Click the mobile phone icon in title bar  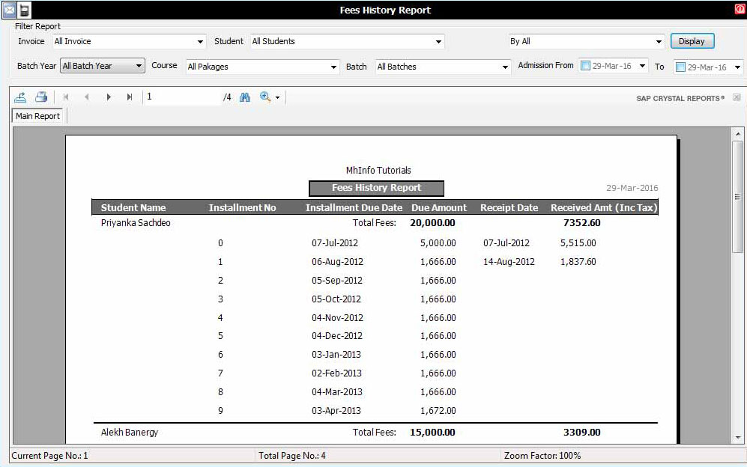tap(24, 10)
